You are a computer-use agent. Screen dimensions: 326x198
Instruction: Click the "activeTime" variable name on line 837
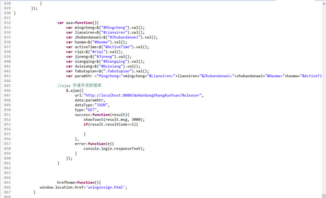point(85,47)
